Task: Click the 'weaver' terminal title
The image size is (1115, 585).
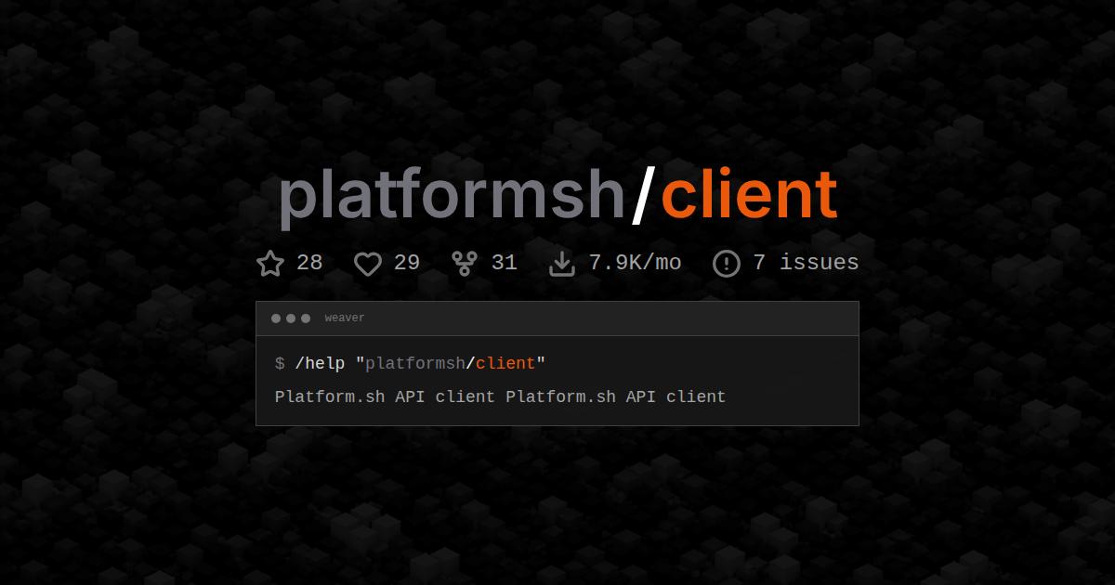Action: [345, 318]
